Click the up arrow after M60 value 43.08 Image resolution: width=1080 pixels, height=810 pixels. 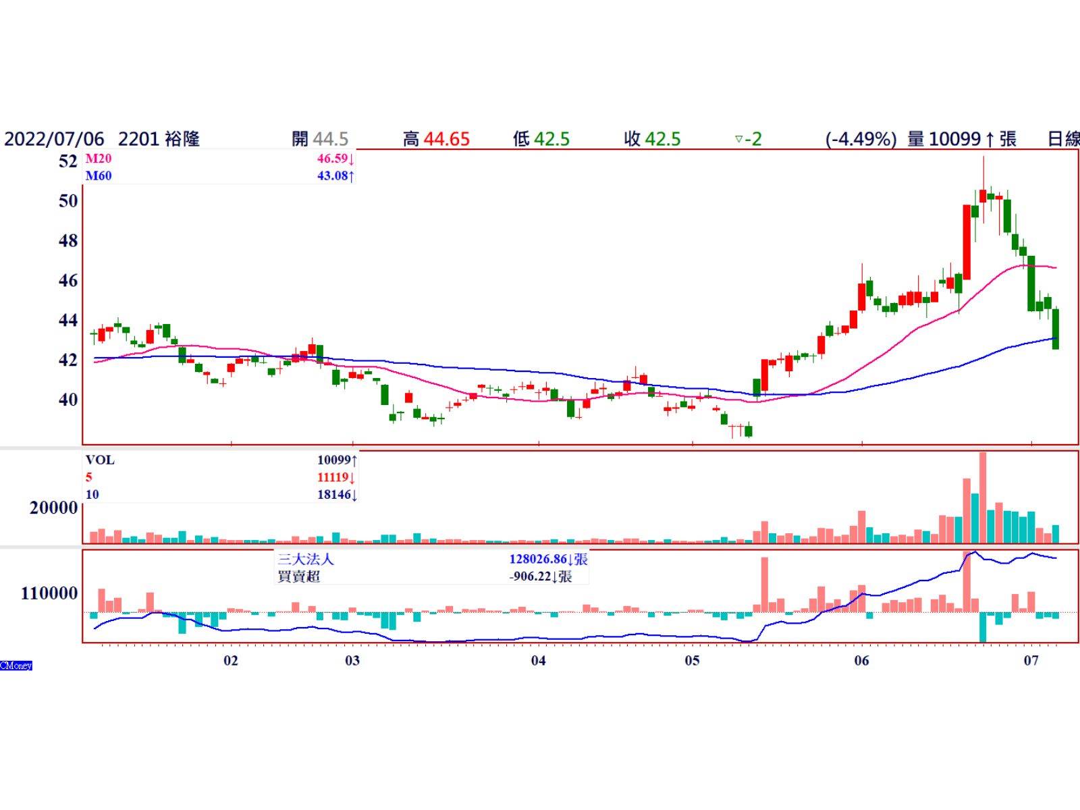[x=352, y=176]
